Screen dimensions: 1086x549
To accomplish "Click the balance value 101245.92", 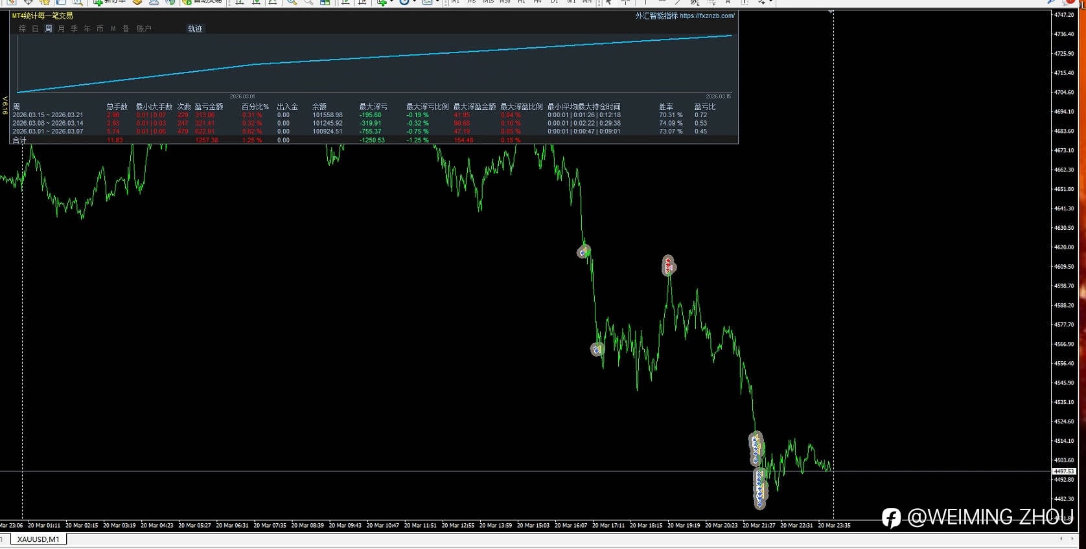I will point(327,123).
